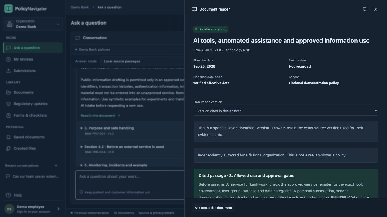Open Source & privacy details link

(x=156, y=213)
